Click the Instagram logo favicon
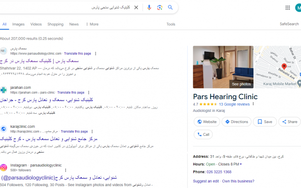This screenshot has height=188, width=301. click(x=4, y=168)
